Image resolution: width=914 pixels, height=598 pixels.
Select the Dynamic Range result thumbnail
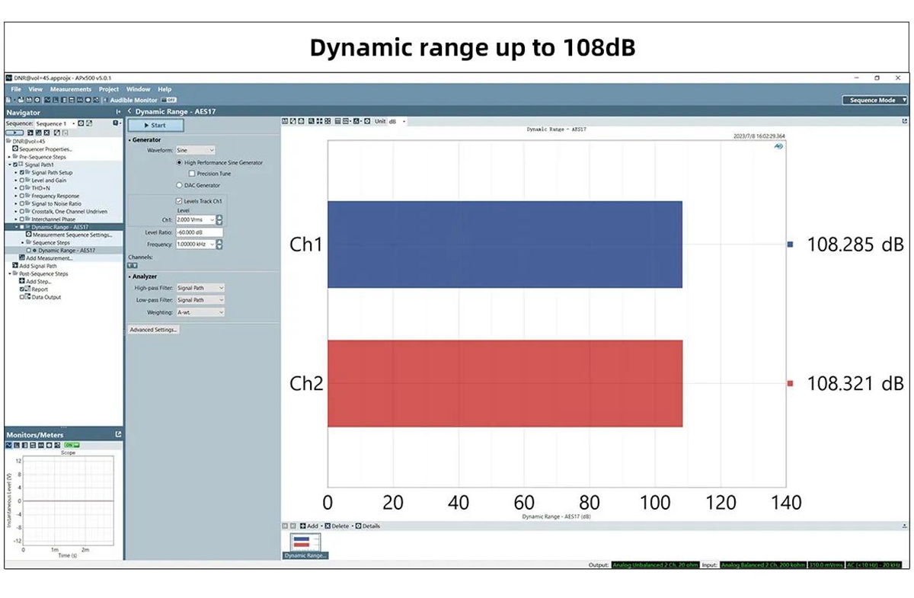305,543
